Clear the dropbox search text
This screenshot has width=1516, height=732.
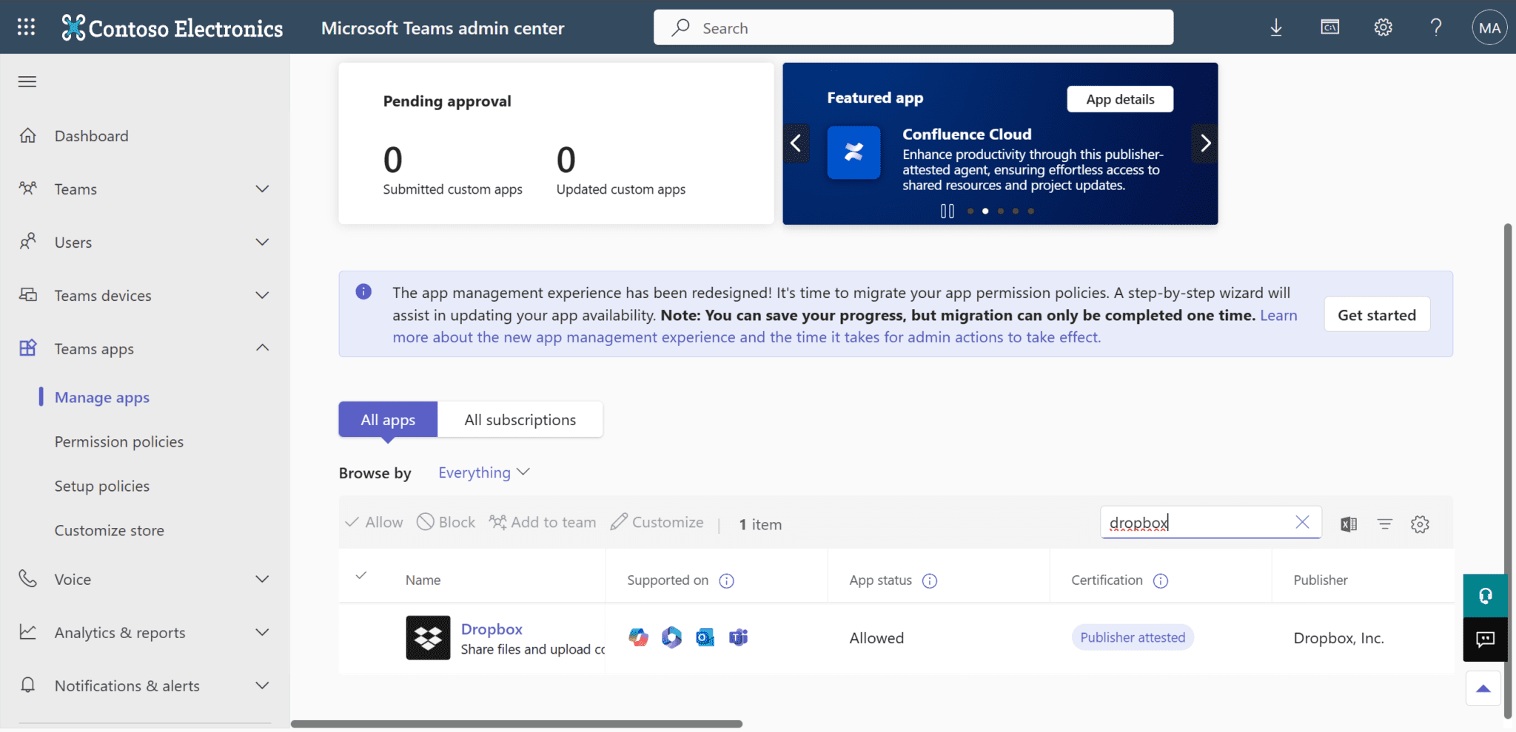(1303, 521)
